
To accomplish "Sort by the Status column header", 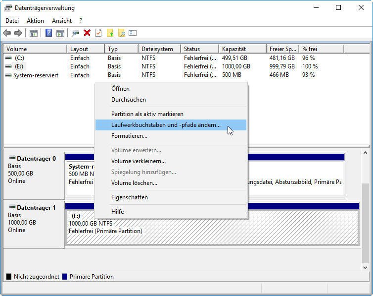I will 200,49.
